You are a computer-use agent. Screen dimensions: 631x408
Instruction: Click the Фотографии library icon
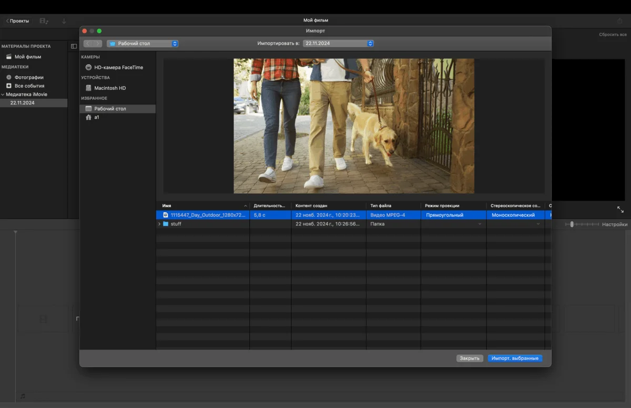[8, 77]
